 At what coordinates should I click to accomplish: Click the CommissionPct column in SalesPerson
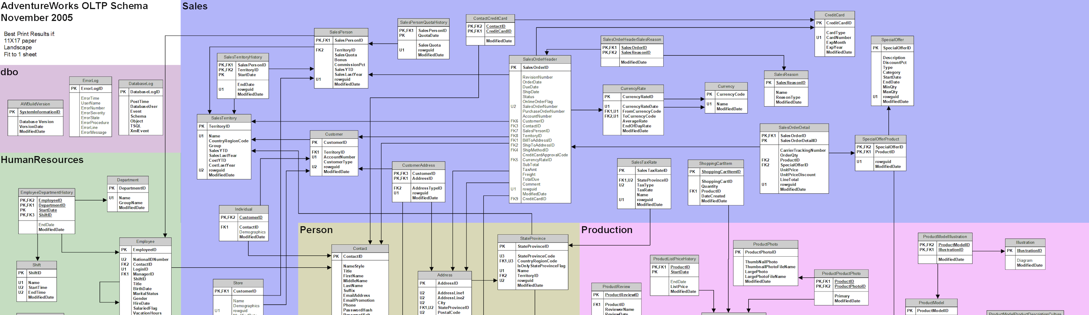(350, 65)
